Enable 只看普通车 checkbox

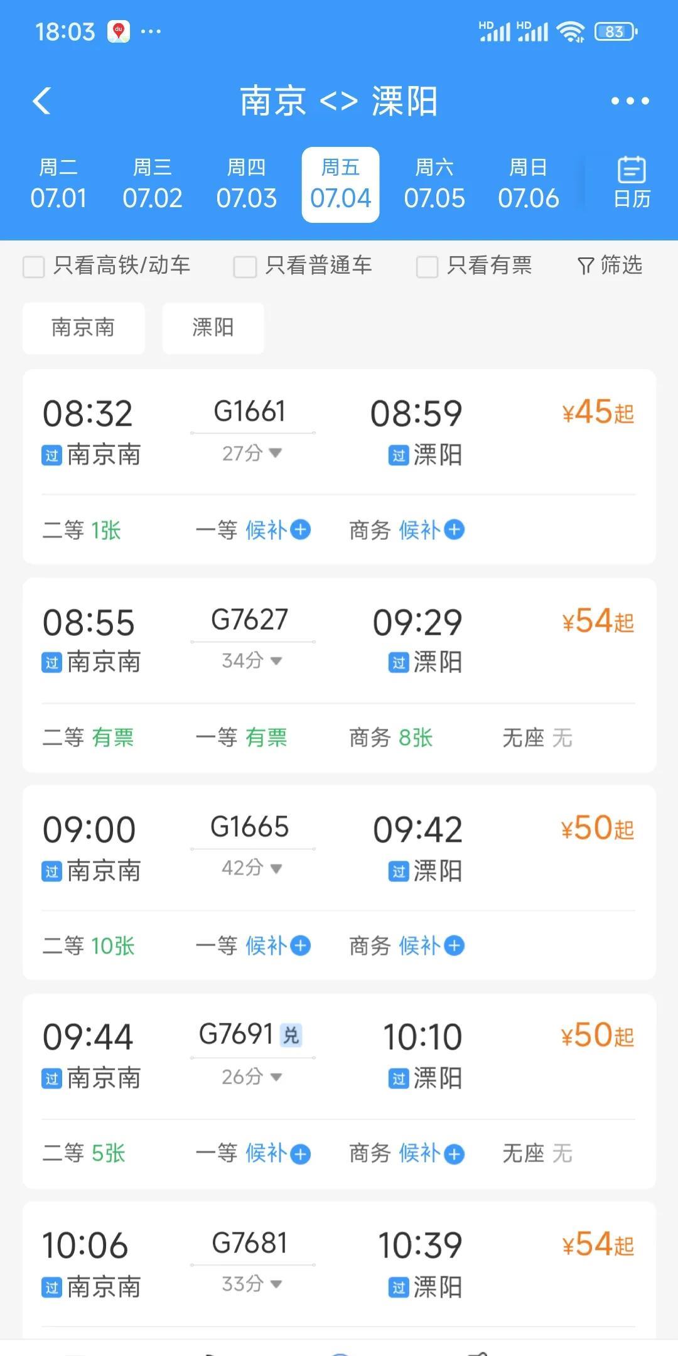tap(245, 266)
